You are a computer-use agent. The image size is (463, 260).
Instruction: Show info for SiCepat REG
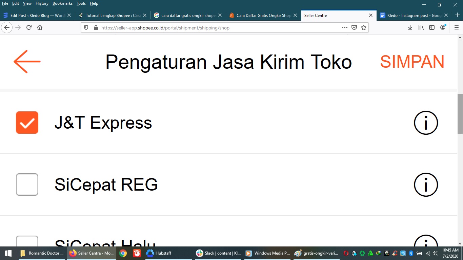click(x=426, y=185)
